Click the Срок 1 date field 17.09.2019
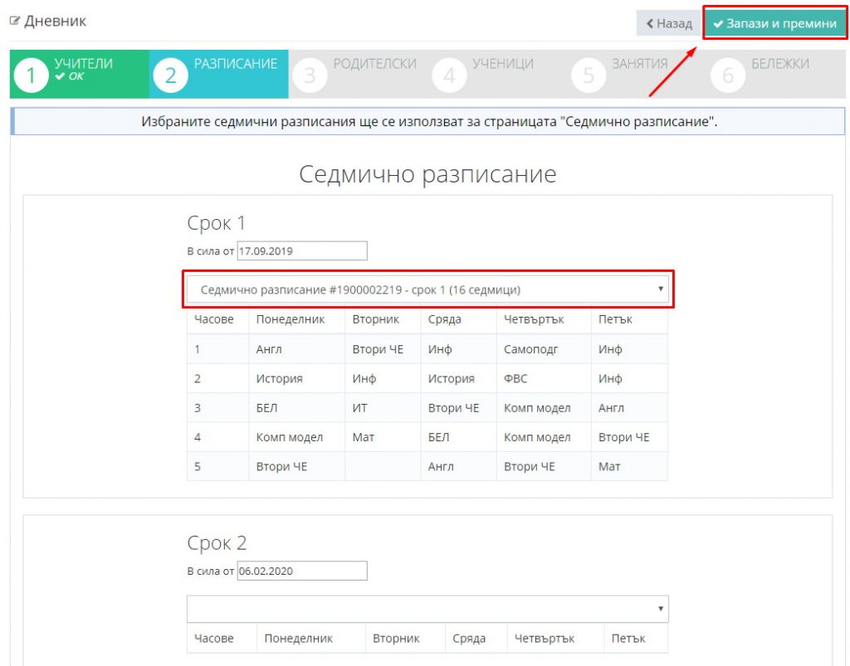 [x=302, y=250]
